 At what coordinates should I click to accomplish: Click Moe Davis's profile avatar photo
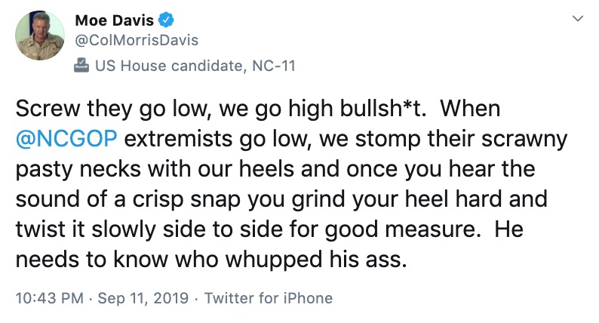(39, 35)
